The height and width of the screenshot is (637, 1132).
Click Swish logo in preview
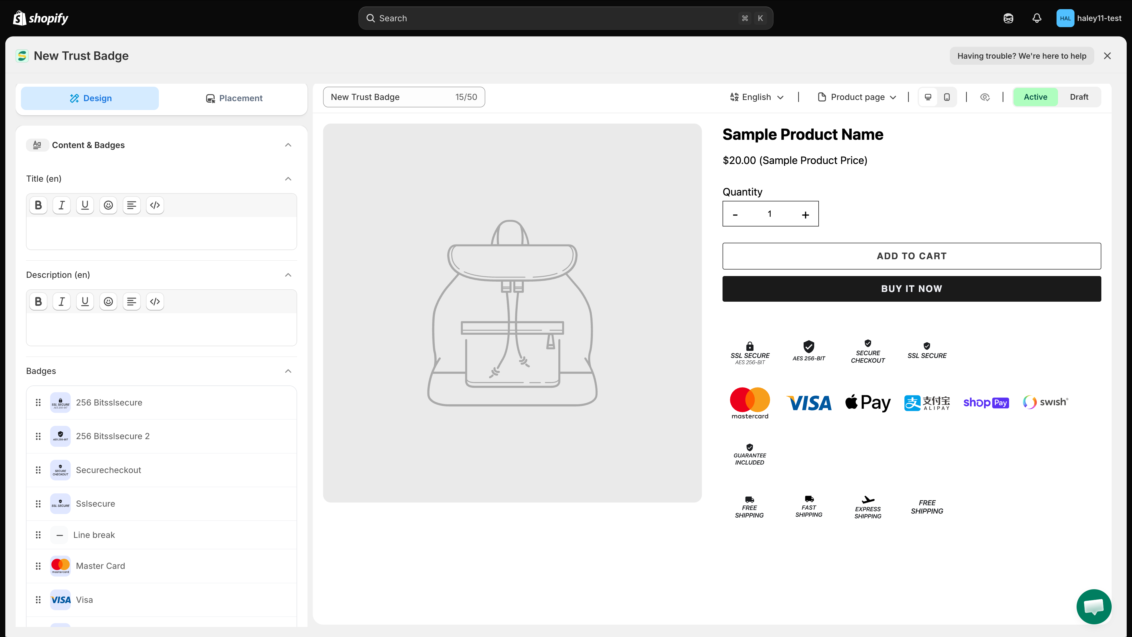[1045, 402]
